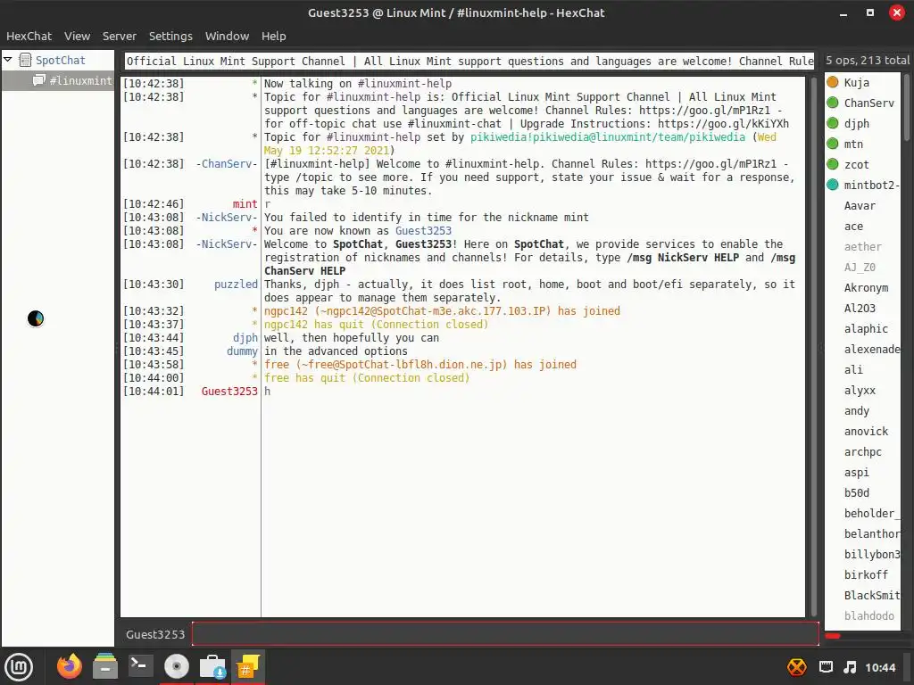Open the Terminal from the panel
Image resolution: width=914 pixels, height=685 pixels.
tap(140, 665)
